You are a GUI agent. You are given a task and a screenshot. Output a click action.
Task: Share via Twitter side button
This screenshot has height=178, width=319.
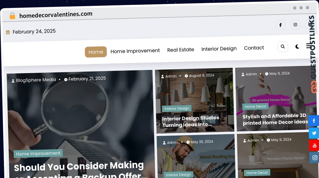point(314,133)
